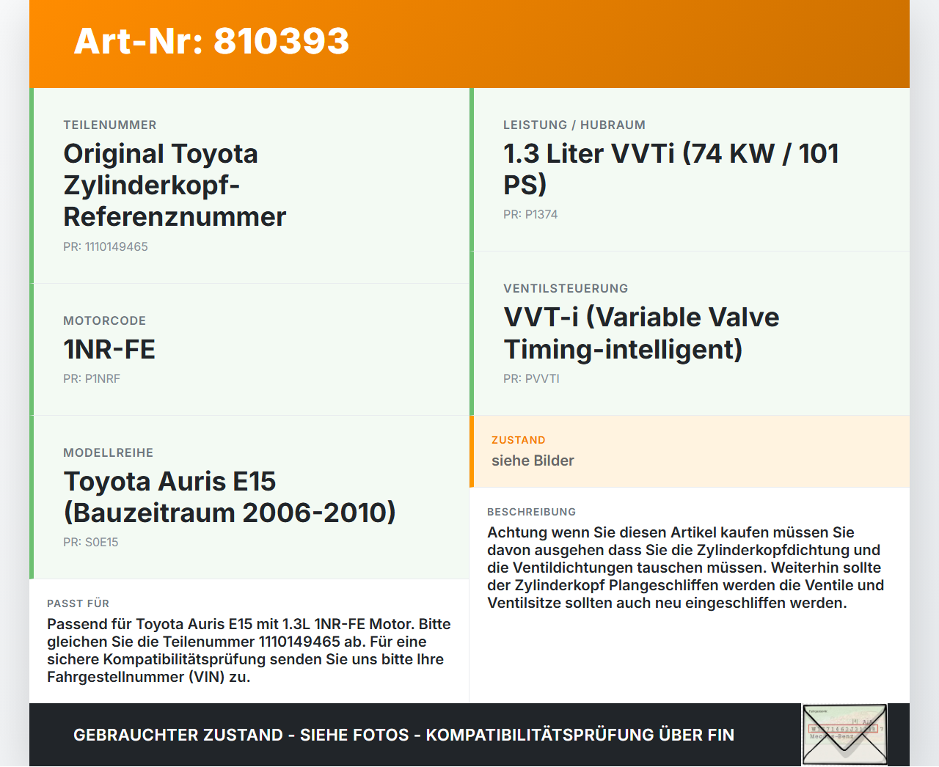Select the Passend für Toyota Auris paragraph

tap(249, 650)
